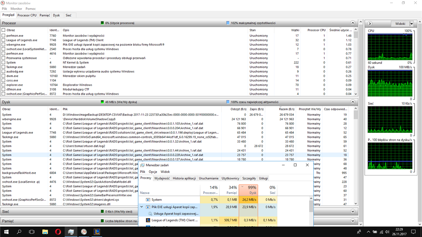Collapse the Plik EXE usługi Aparat kopii group
422x237 pixels.
click(142, 207)
